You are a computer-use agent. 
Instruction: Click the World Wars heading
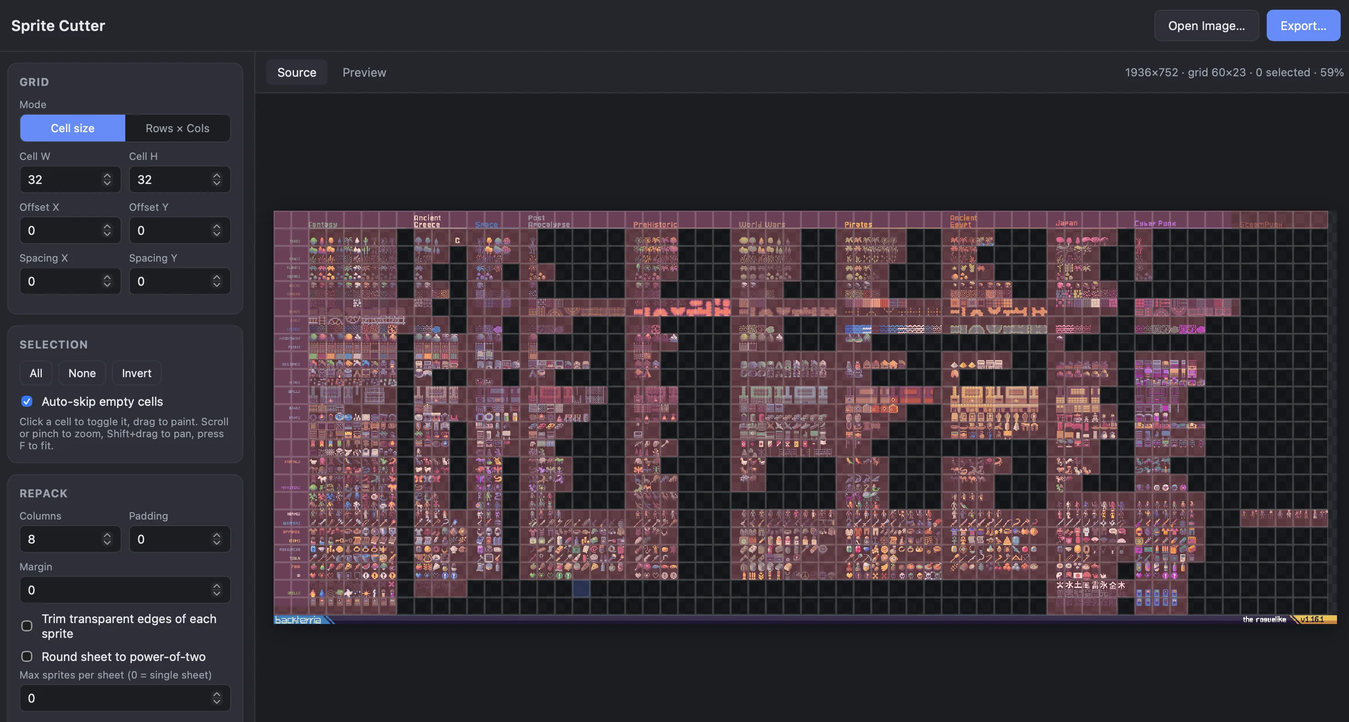(762, 225)
